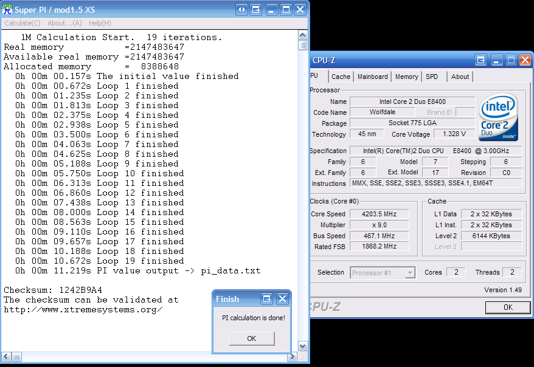Click the extra window button in the Super PI title bar

pyautogui.click(x=256, y=10)
